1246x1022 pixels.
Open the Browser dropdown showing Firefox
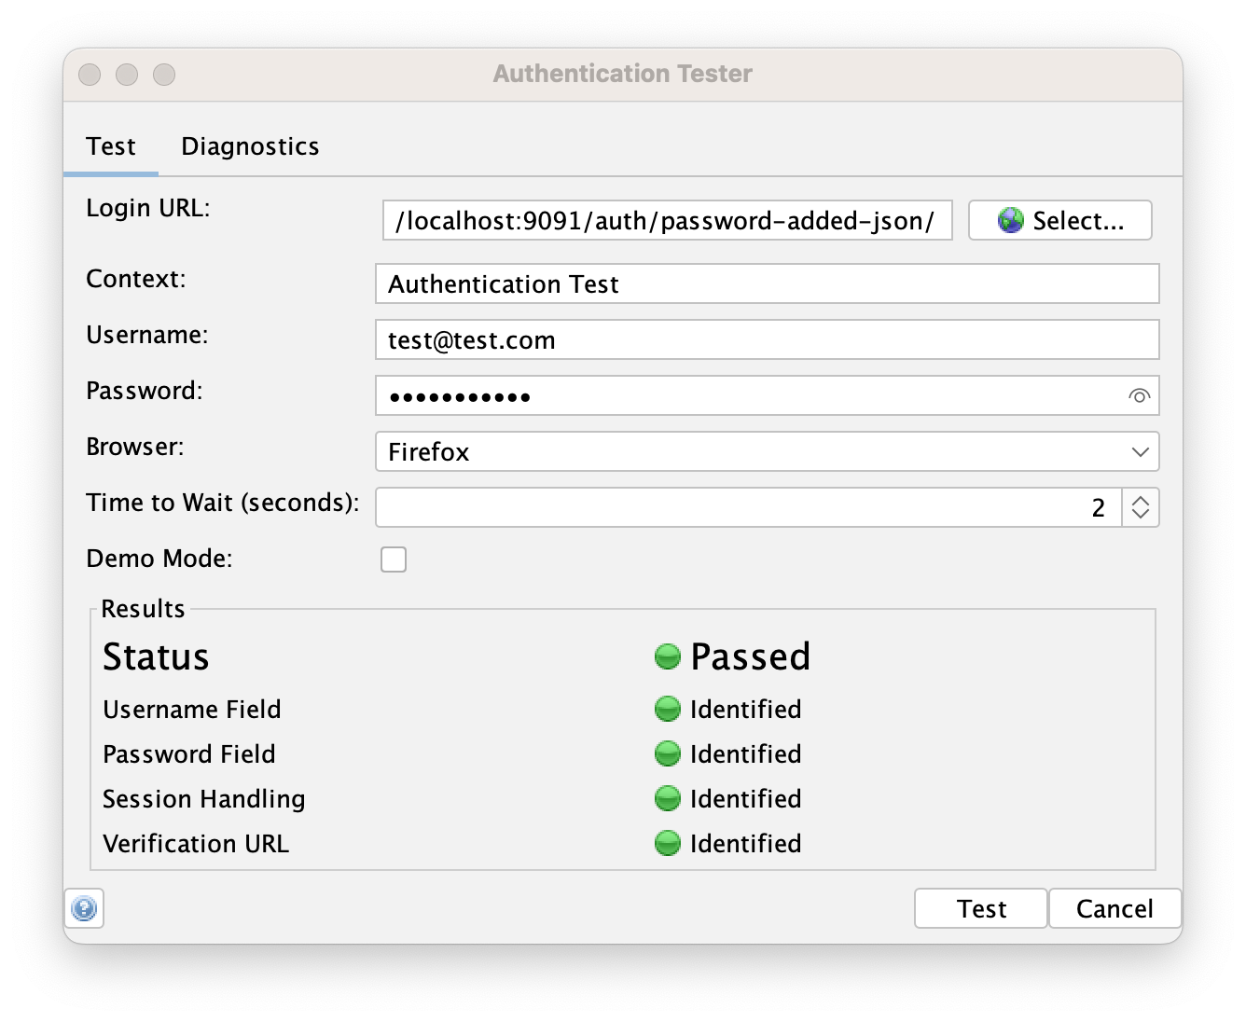tap(767, 451)
